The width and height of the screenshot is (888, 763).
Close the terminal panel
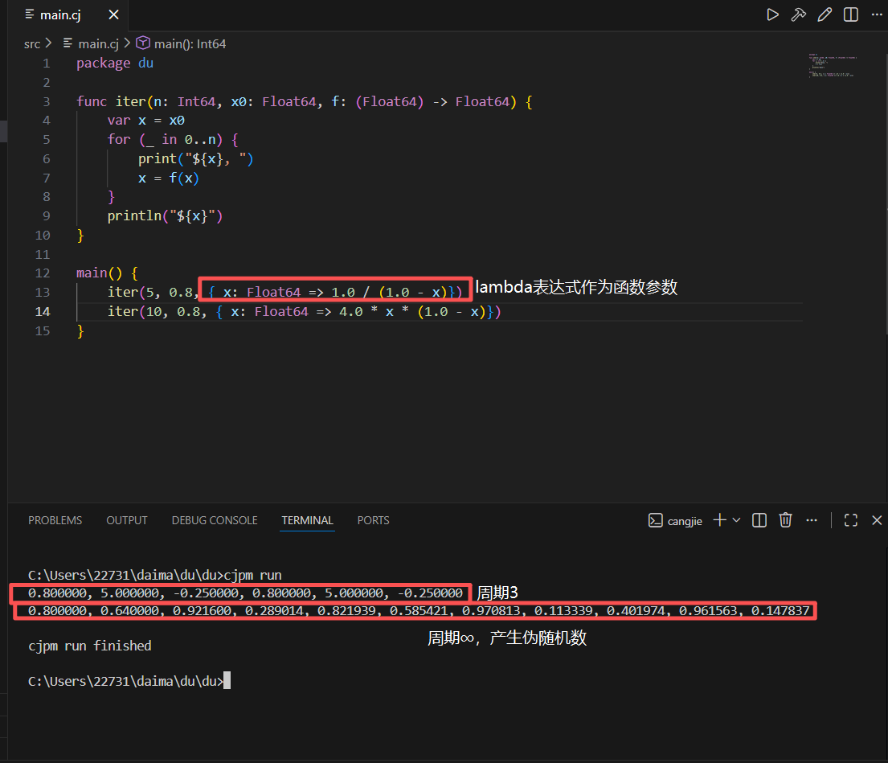[877, 520]
